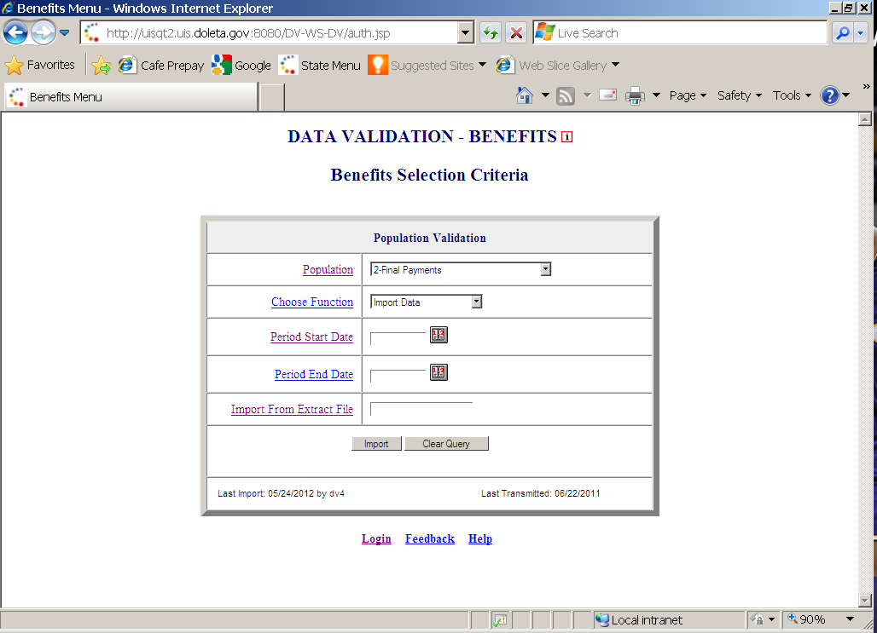Refresh the page with green arrows icon
This screenshot has width=877, height=633.
(x=491, y=33)
